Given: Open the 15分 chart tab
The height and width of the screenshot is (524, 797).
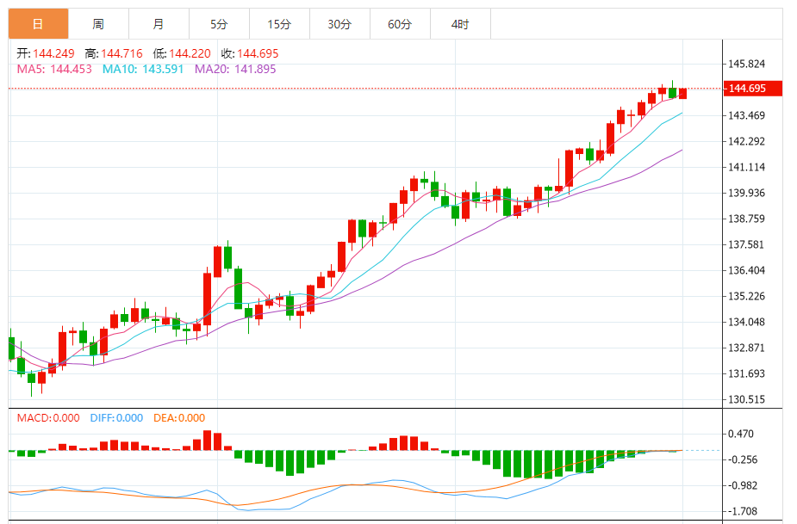Looking at the screenshot, I should [279, 24].
